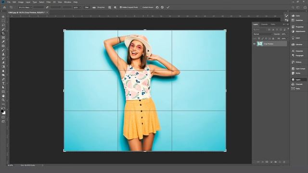The height and width of the screenshot is (173, 308).
Task: Select the Spot Healing Brush tool
Action: [x=3, y=46]
